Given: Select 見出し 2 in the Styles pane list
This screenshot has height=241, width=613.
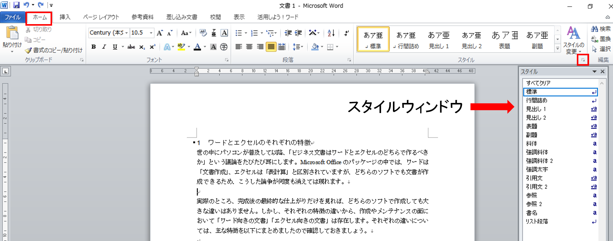Looking at the screenshot, I should coord(561,118).
